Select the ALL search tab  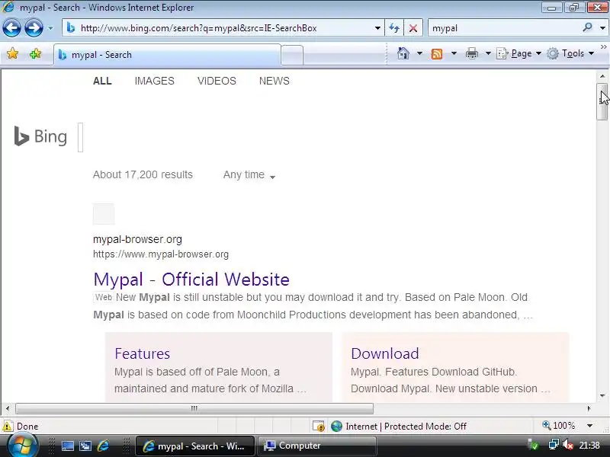click(x=102, y=81)
